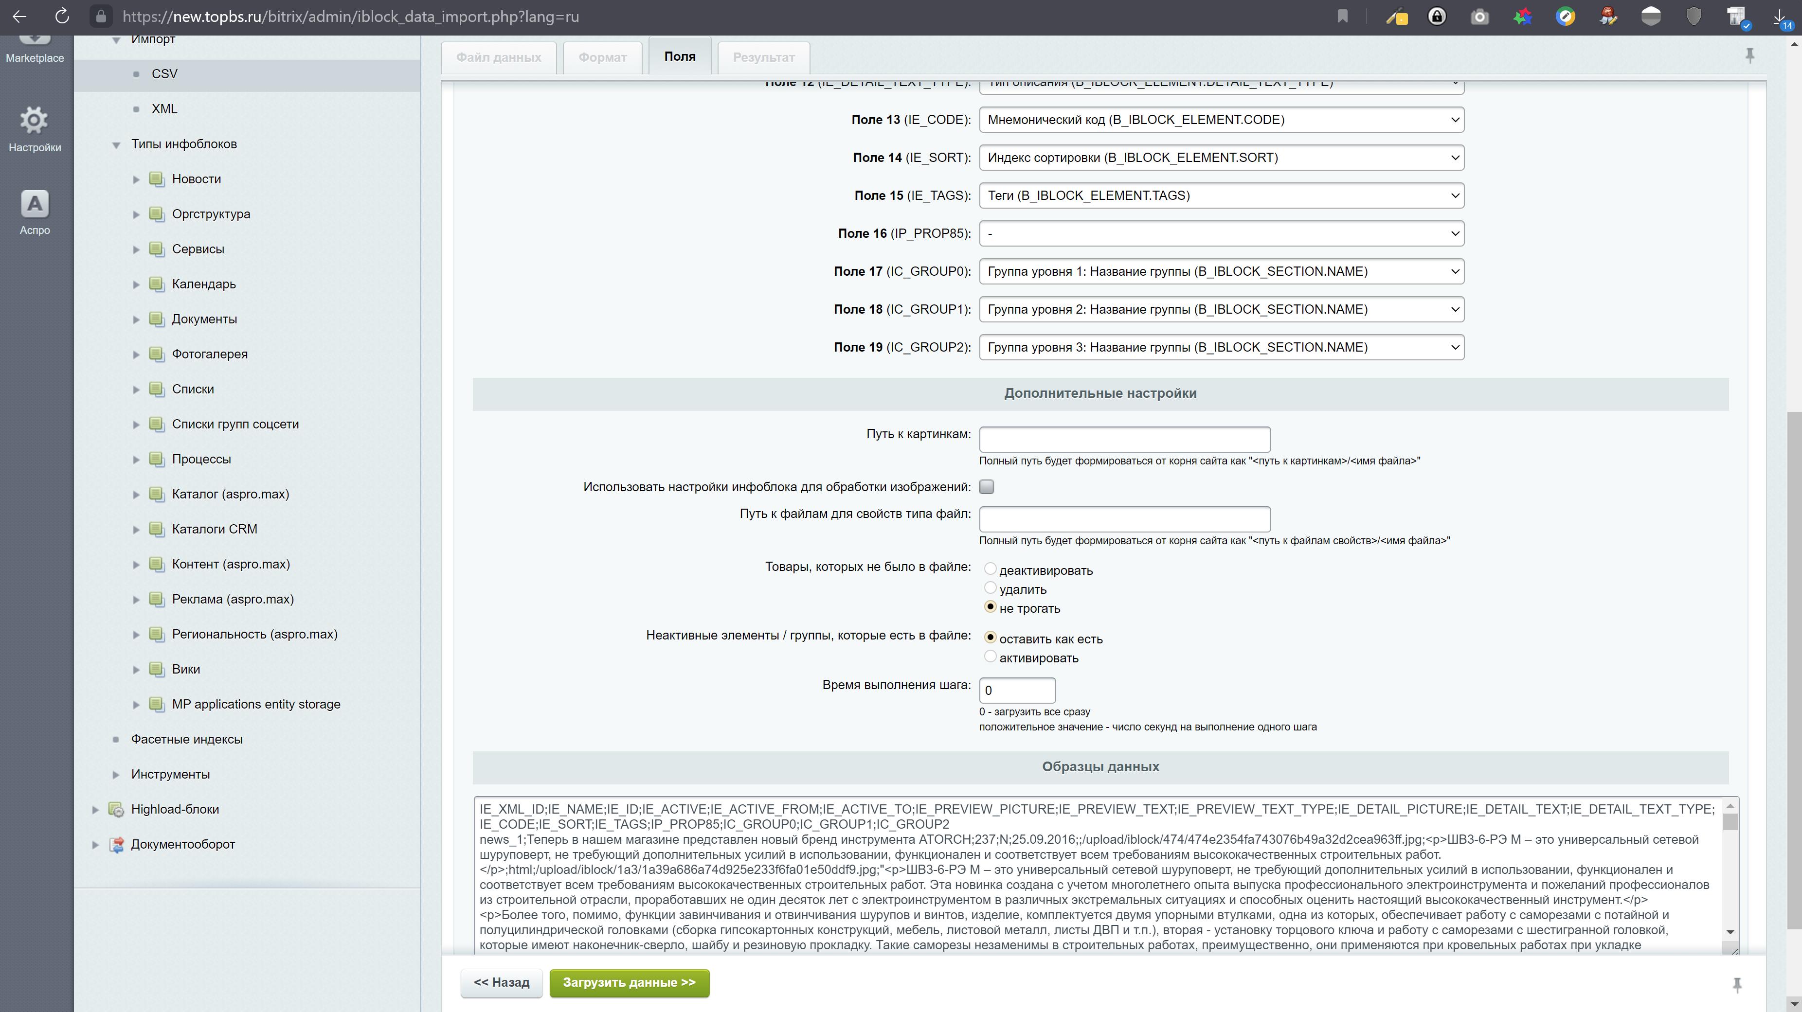Click the Загрузить данные button
Viewport: 1802px width, 1012px height.
tap(629, 983)
